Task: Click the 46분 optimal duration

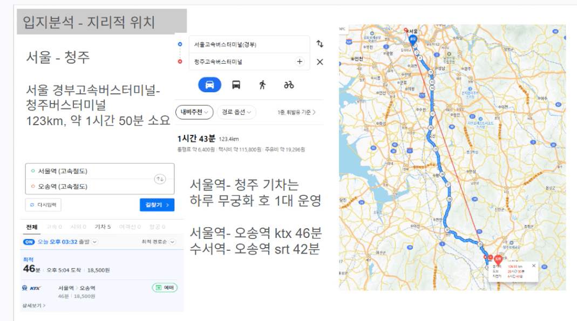Action: pyautogui.click(x=32, y=269)
